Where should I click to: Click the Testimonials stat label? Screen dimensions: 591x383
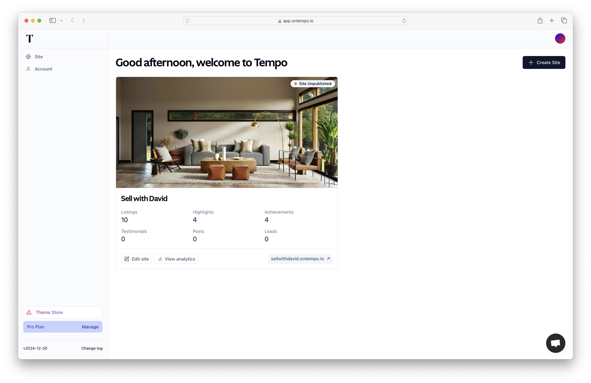pyautogui.click(x=134, y=231)
